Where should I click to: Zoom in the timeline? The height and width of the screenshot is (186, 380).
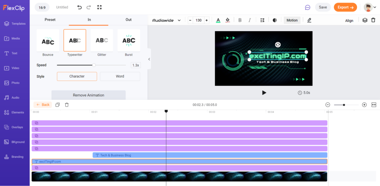pyautogui.click(x=364, y=105)
